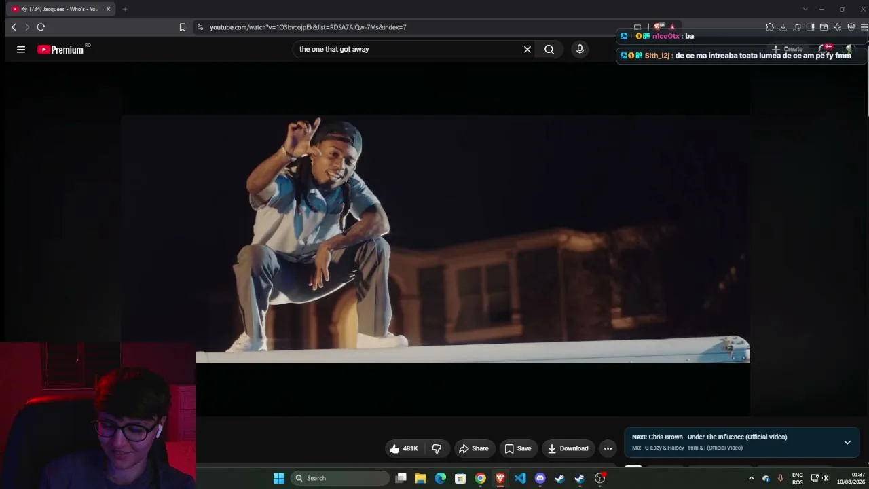The image size is (869, 489).
Task: Dislike the video
Action: tap(437, 448)
